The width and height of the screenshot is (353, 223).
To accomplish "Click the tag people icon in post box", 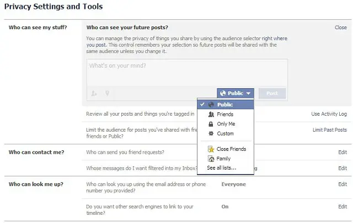I will [x=94, y=94].
